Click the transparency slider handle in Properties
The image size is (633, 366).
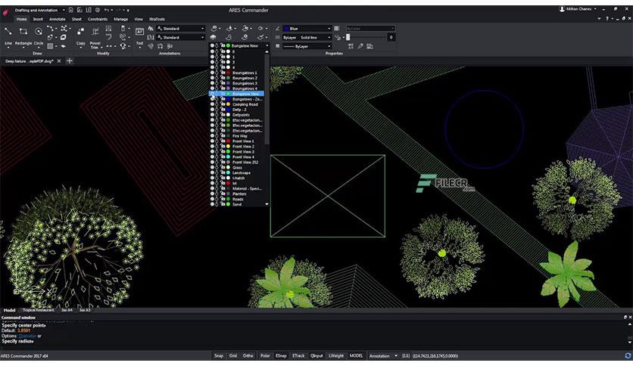tap(348, 37)
